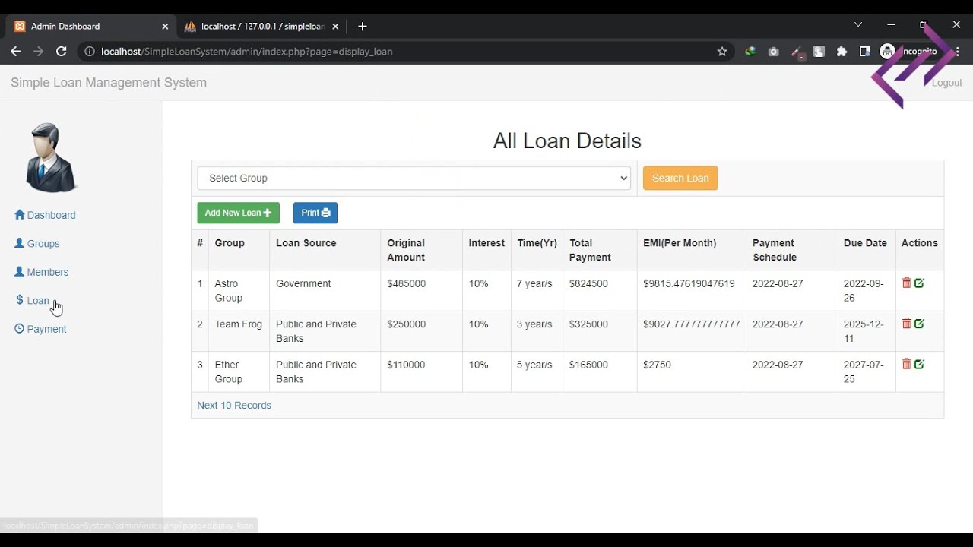973x547 pixels.
Task: Click the $165000 total payment
Action: click(x=588, y=365)
